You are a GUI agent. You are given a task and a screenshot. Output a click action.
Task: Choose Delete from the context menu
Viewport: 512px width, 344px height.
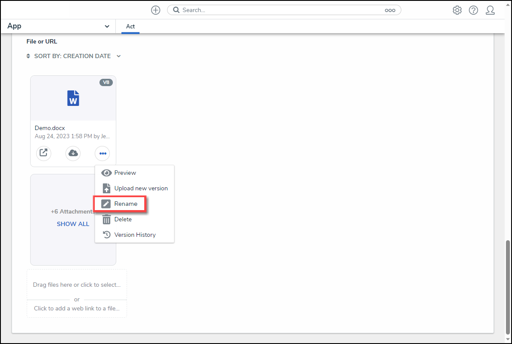(x=134, y=219)
